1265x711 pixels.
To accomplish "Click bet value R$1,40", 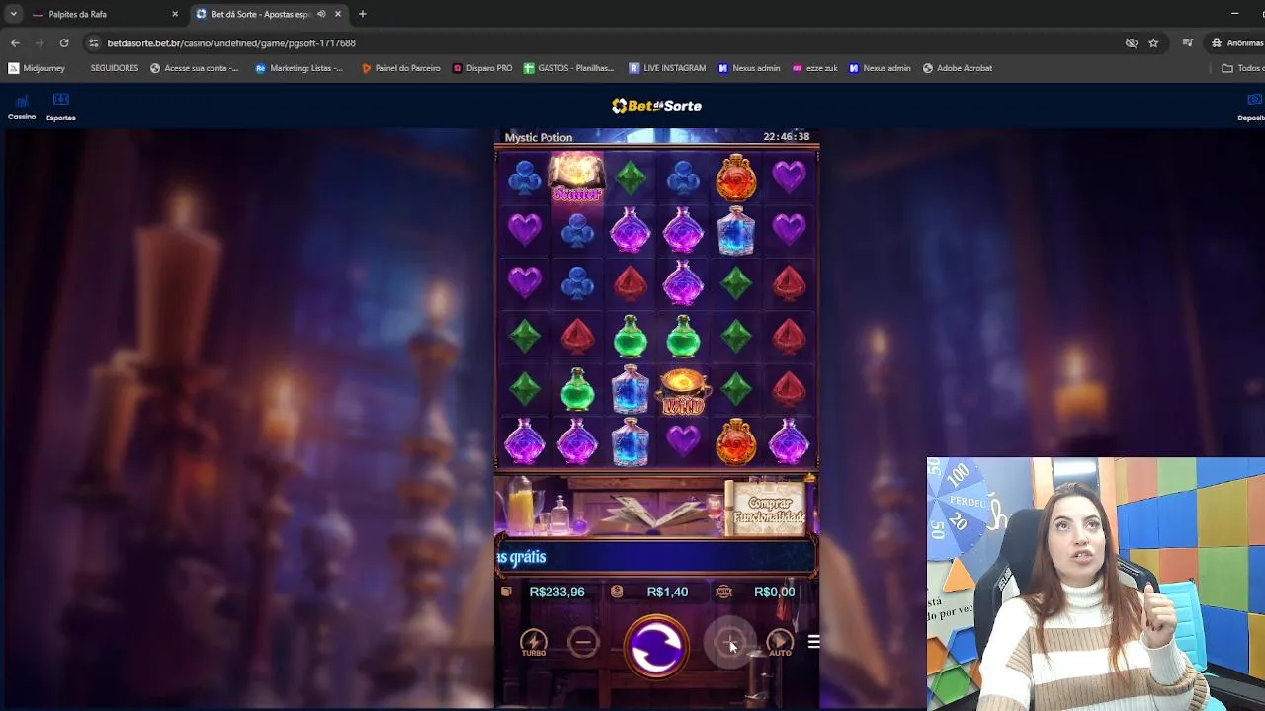I will (667, 592).
